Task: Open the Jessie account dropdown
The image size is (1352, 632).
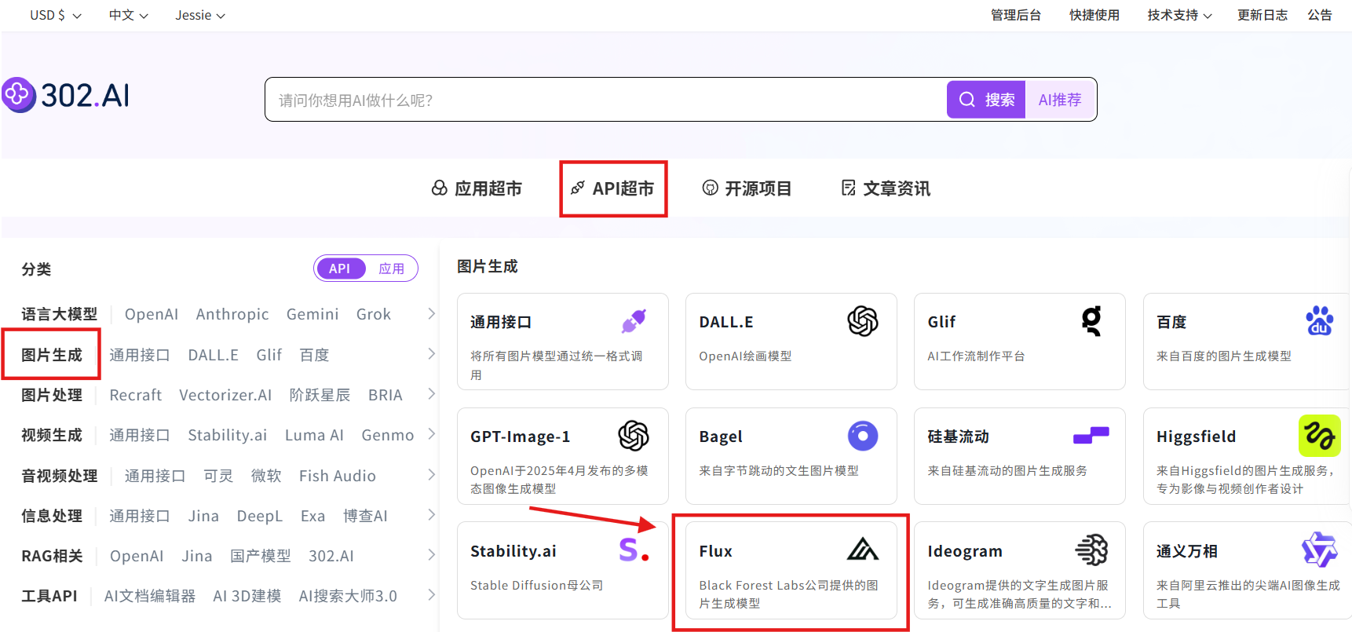Action: (200, 15)
